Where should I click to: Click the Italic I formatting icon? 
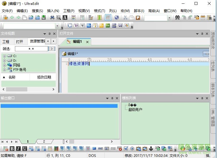pyautogui.click(x=18, y=149)
